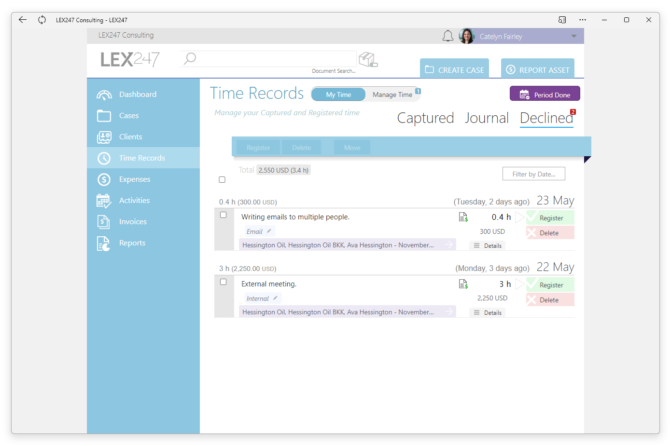Edit the Email tag pencil icon
The height and width of the screenshot is (446, 671).
tap(269, 231)
